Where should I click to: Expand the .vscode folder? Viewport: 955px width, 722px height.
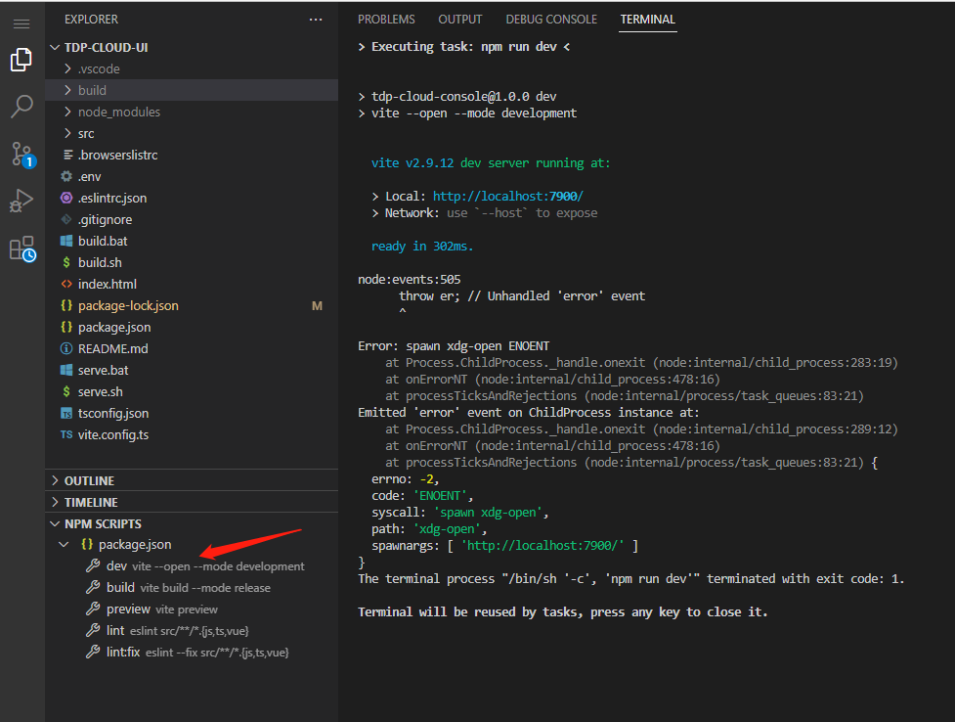coord(67,68)
